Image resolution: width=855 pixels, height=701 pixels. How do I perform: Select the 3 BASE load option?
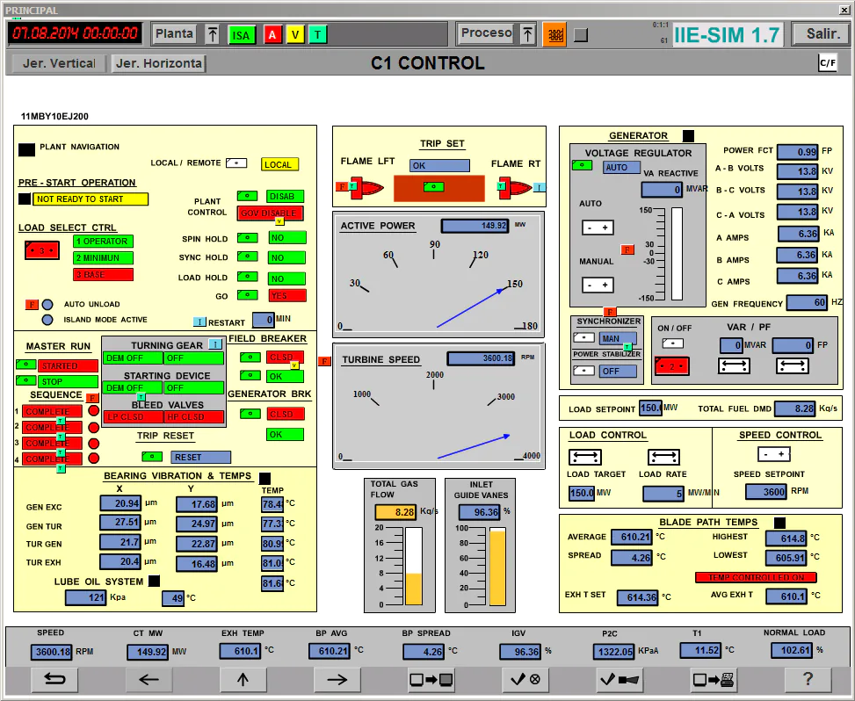pyautogui.click(x=103, y=274)
